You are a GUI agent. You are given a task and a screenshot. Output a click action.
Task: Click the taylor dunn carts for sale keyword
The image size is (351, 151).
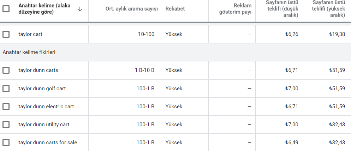(x=48, y=143)
